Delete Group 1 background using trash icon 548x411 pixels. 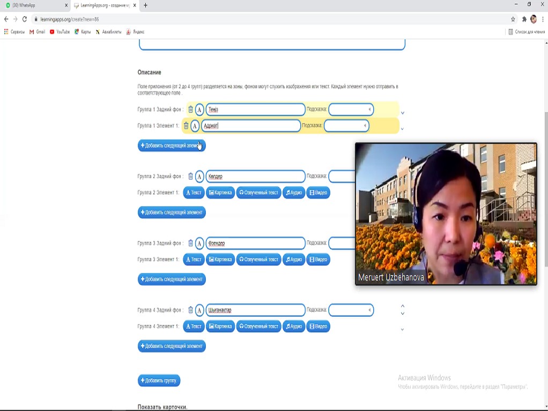click(190, 110)
